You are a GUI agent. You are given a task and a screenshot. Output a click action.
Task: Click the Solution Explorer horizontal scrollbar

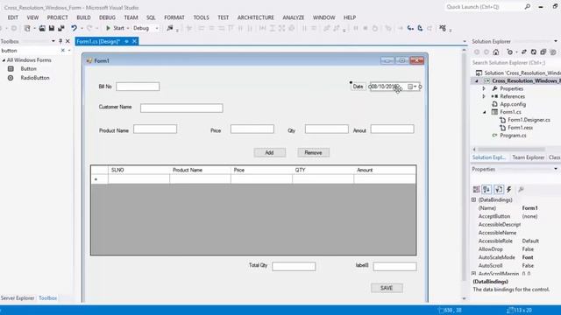click(512, 150)
